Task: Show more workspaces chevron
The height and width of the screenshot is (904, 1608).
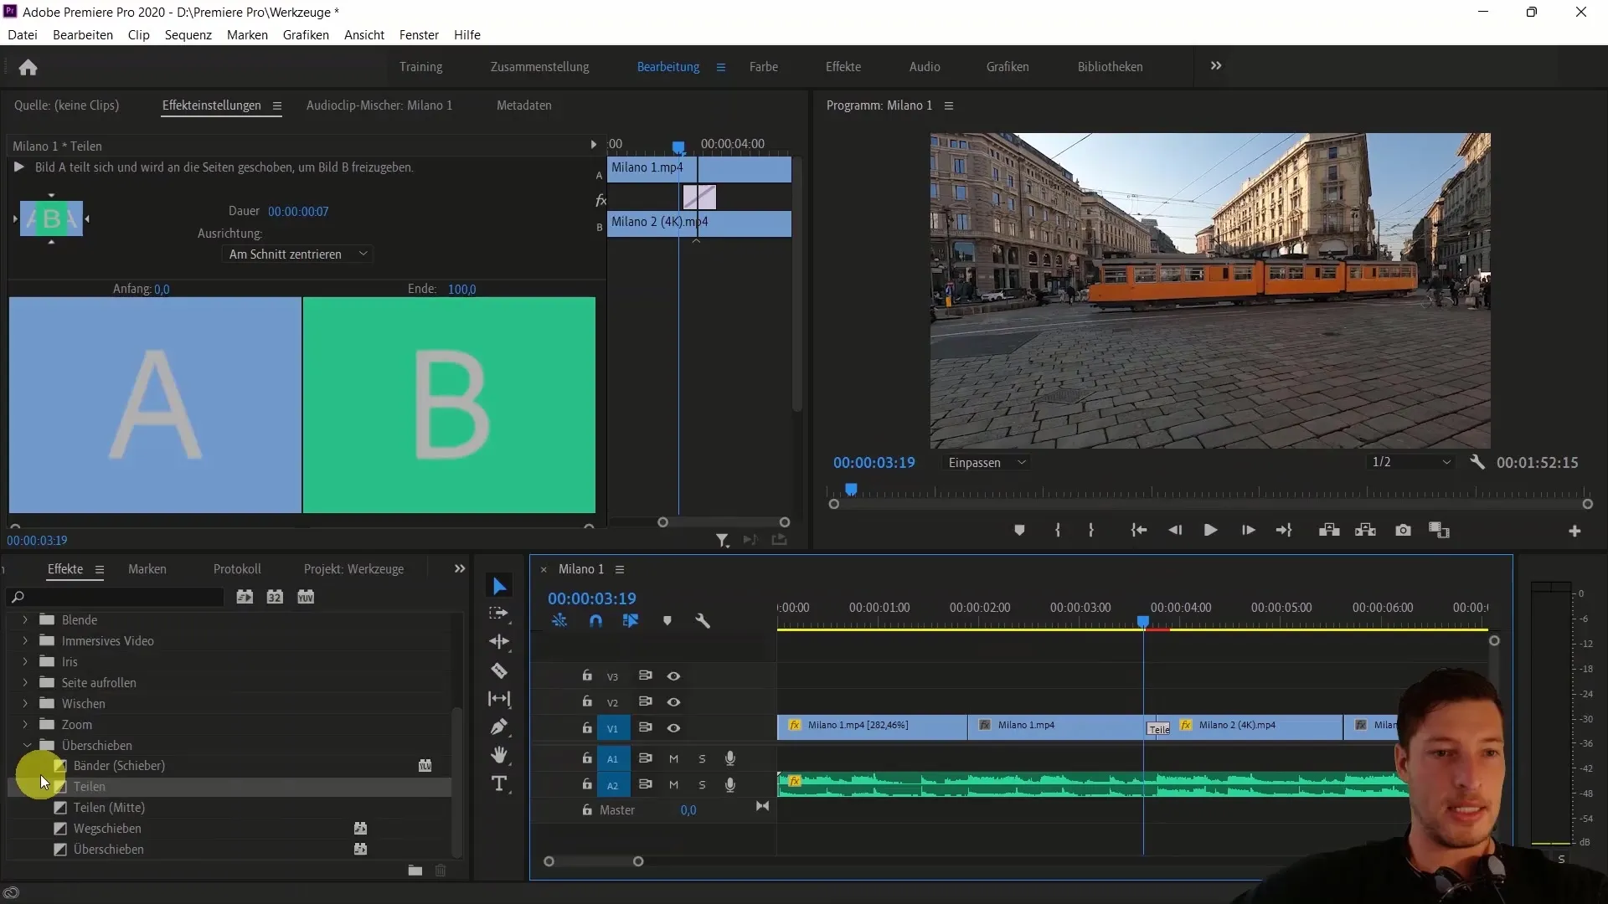Action: coord(1216,66)
